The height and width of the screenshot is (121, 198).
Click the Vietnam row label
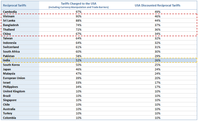pos(9,16)
